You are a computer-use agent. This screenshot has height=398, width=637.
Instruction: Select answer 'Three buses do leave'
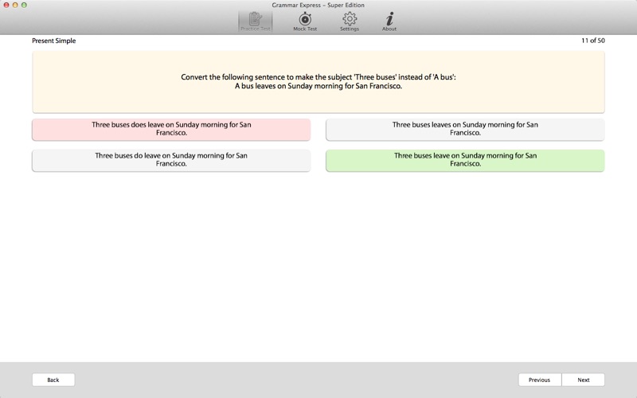pos(171,160)
